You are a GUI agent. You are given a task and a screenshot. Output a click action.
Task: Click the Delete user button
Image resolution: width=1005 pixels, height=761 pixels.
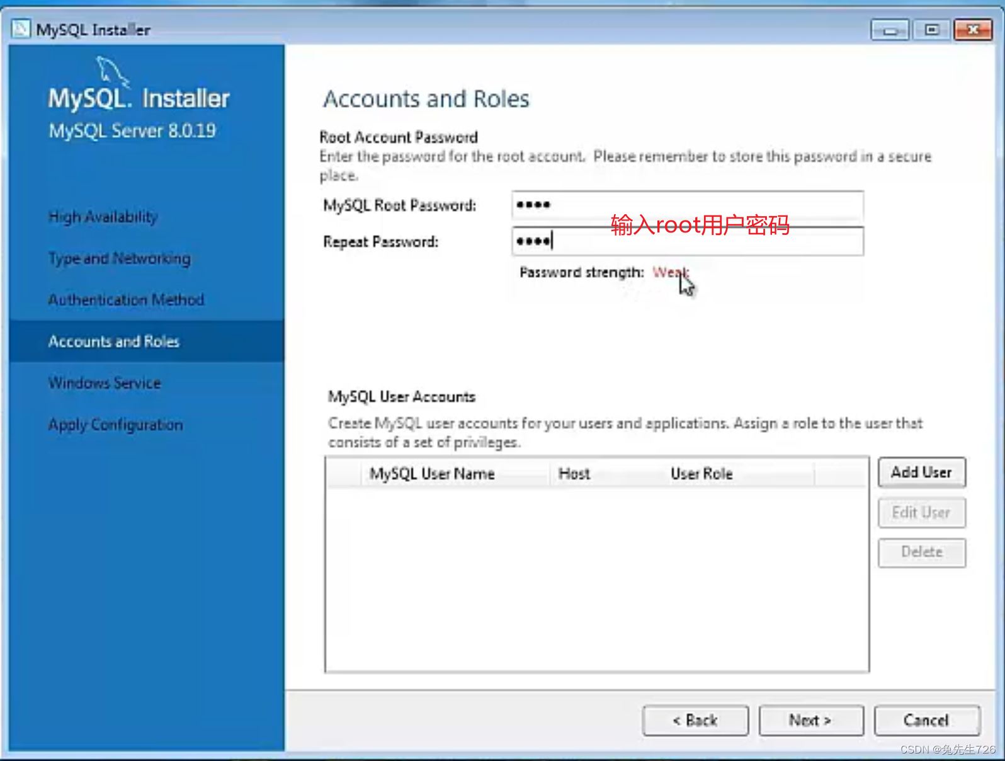(922, 552)
